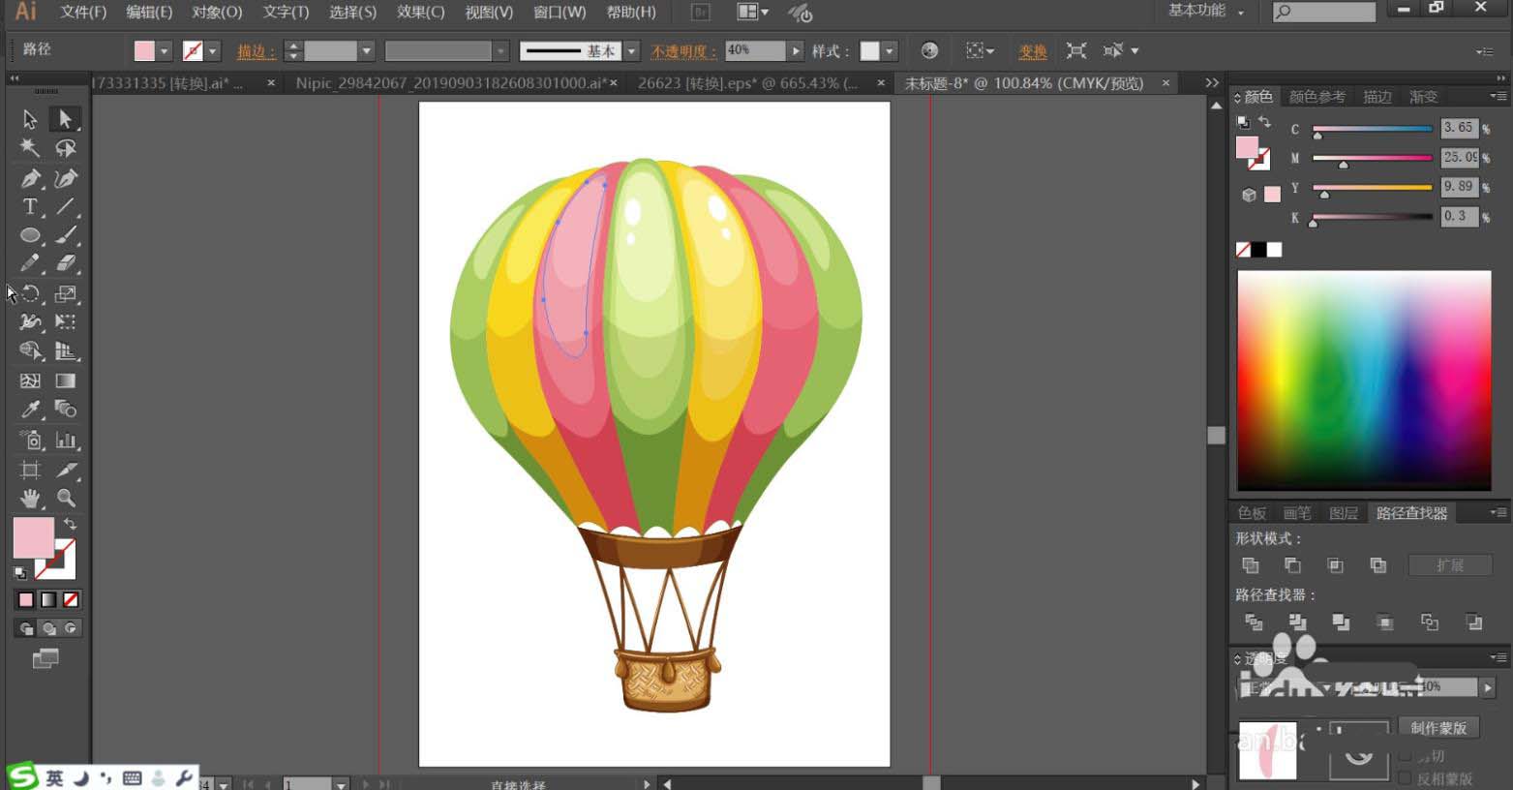Pick the Eyedropper tool
Screen dimensions: 1513x790
pyautogui.click(x=30, y=410)
